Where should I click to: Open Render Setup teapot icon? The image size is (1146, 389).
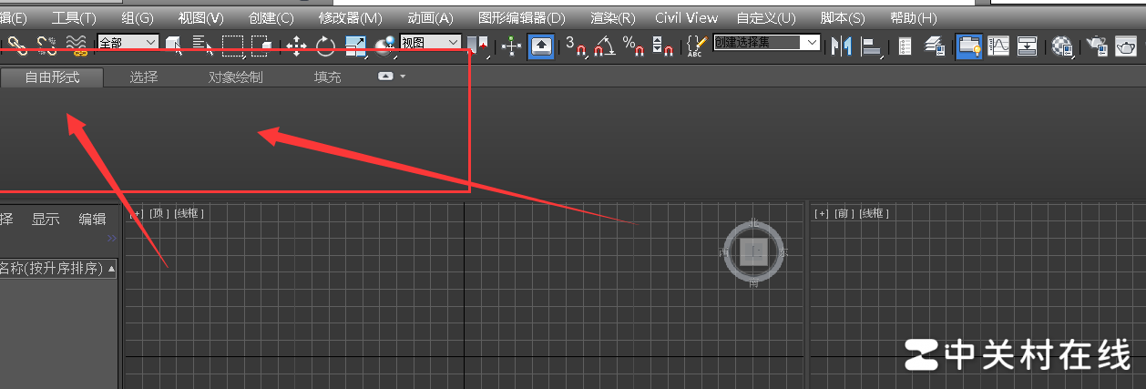(1097, 45)
